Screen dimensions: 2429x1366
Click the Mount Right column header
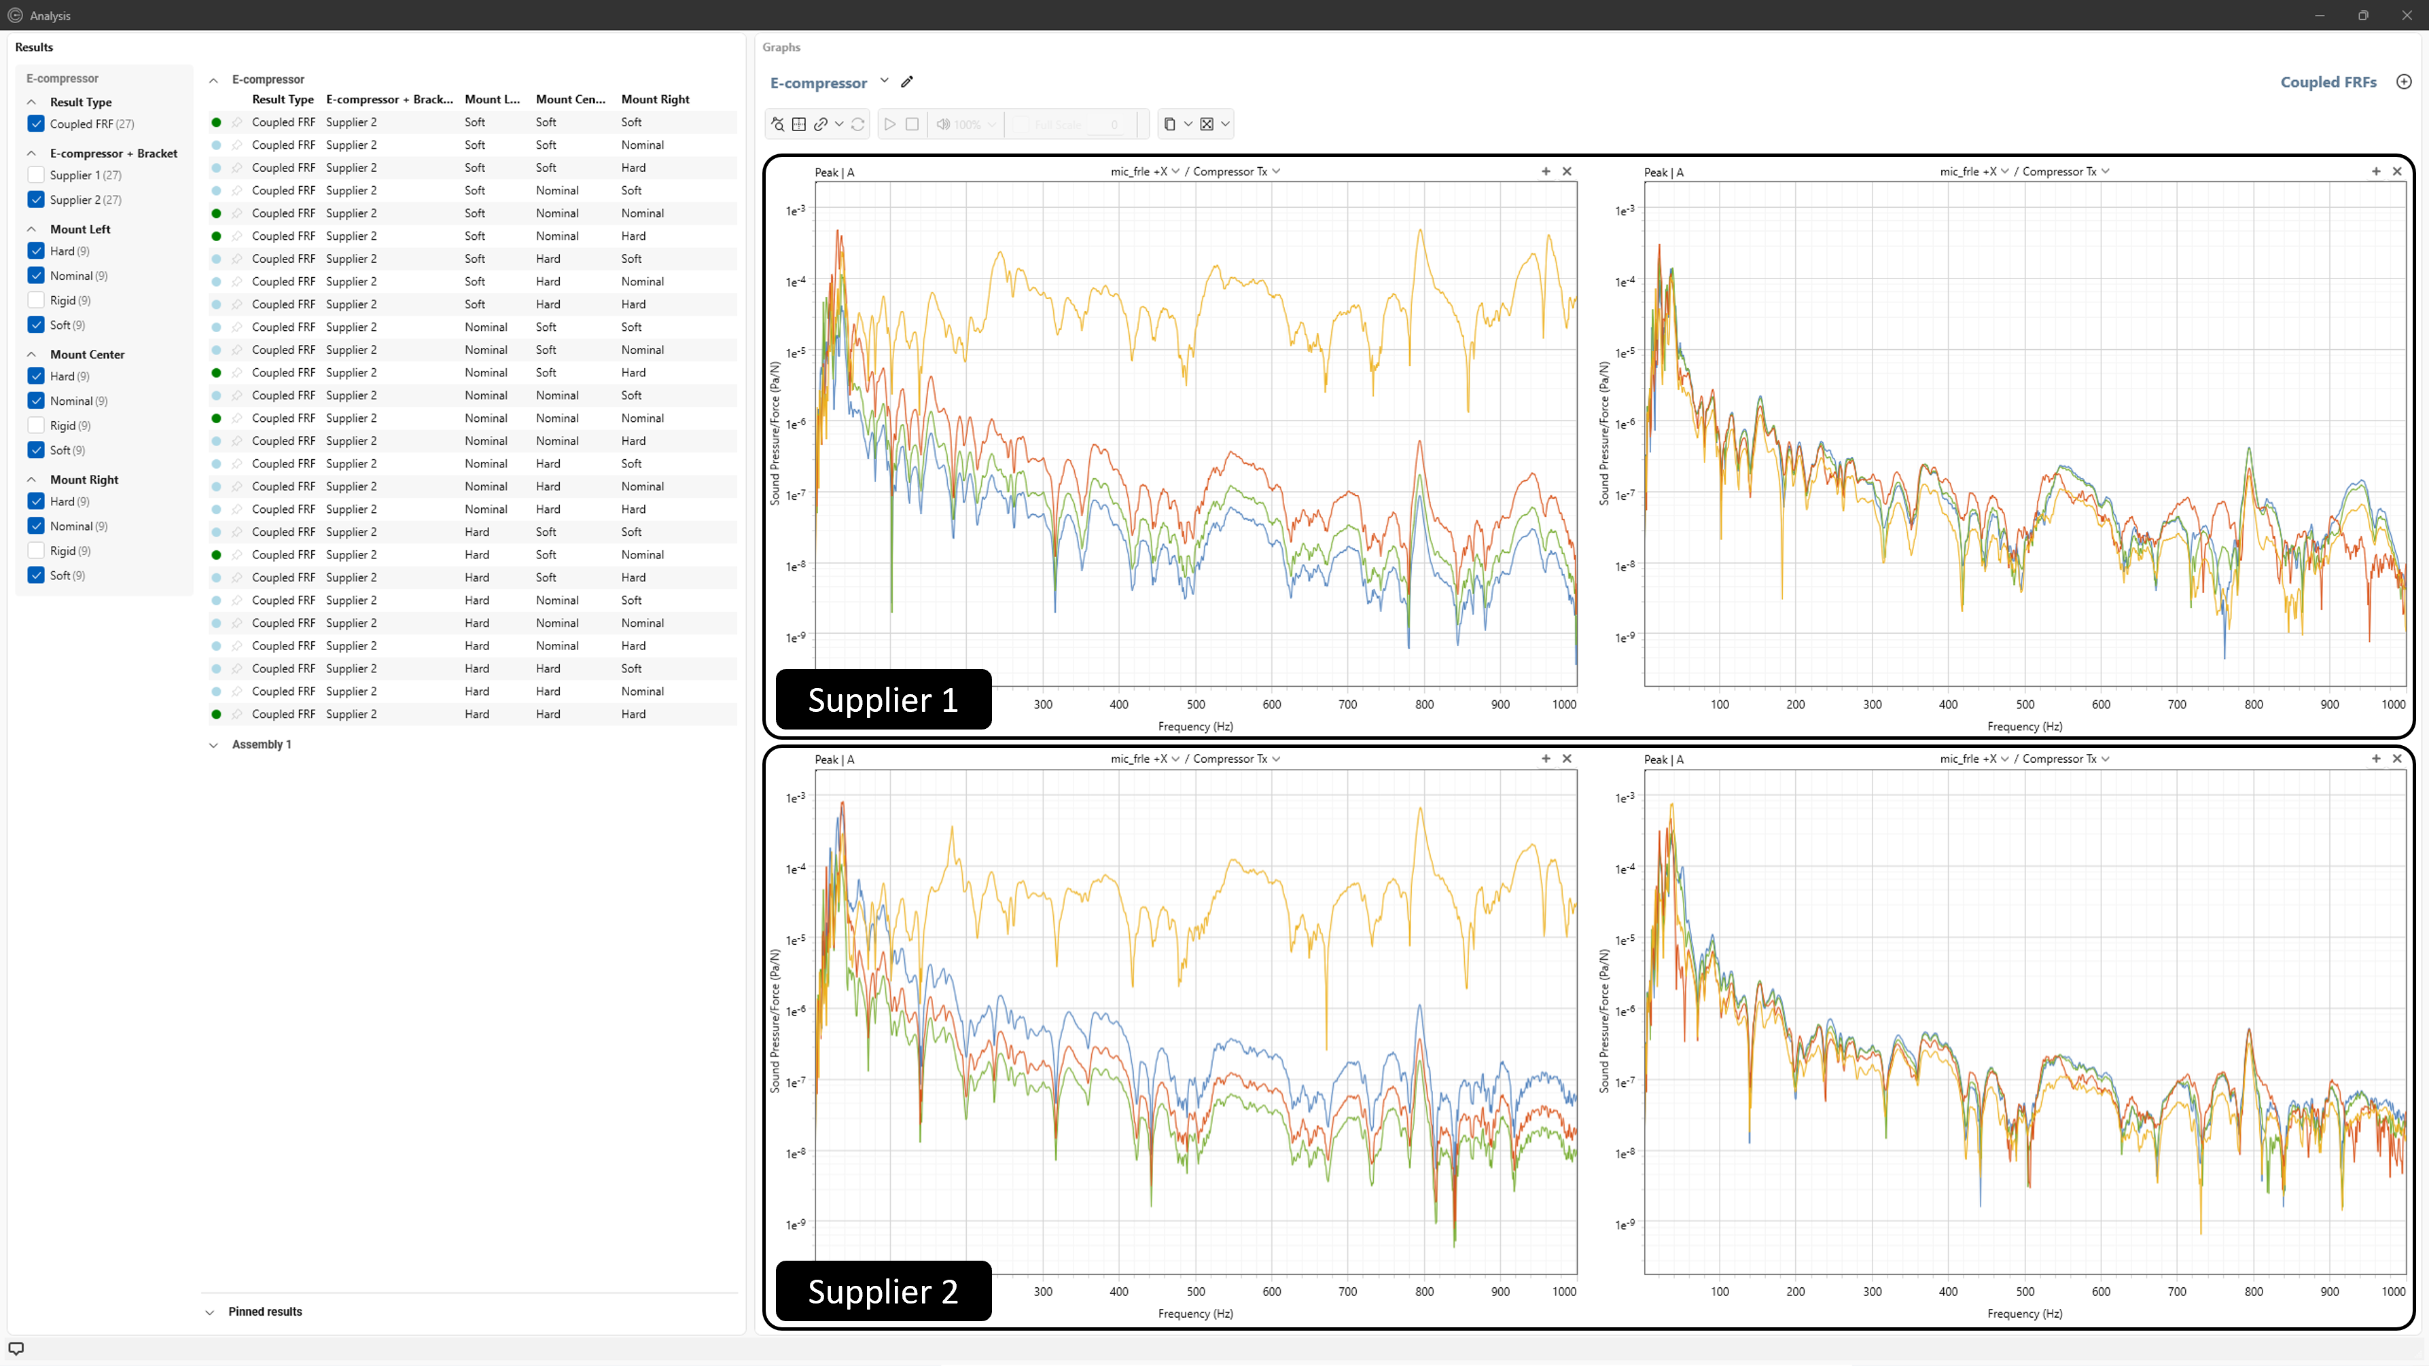click(654, 99)
